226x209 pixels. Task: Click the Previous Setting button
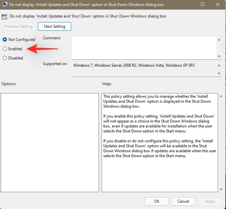(18, 26)
